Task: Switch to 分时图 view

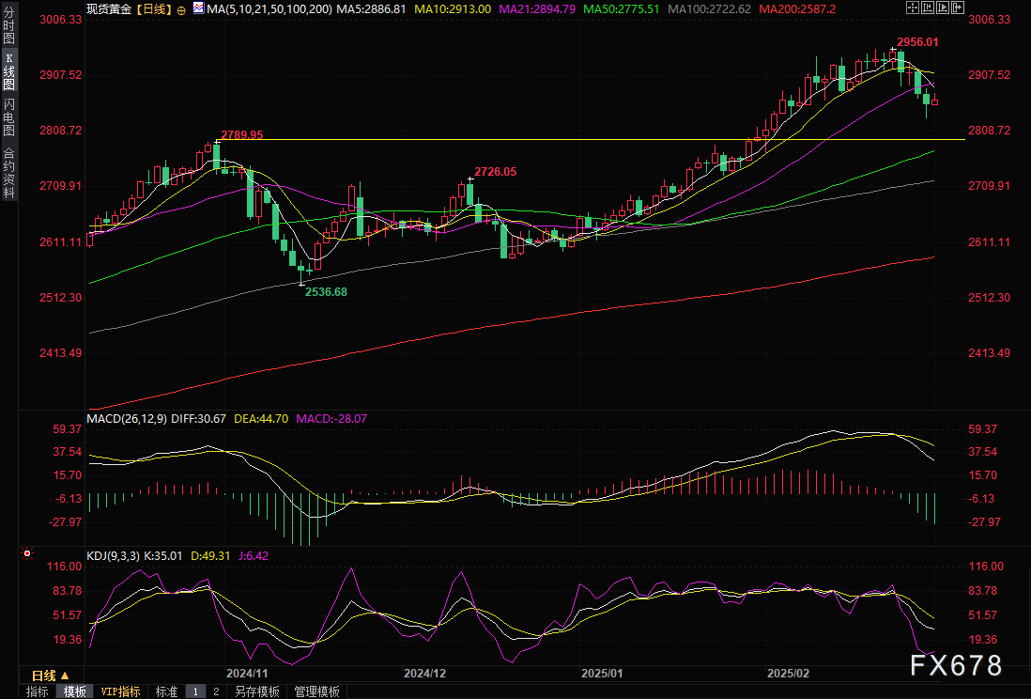Action: (8, 28)
